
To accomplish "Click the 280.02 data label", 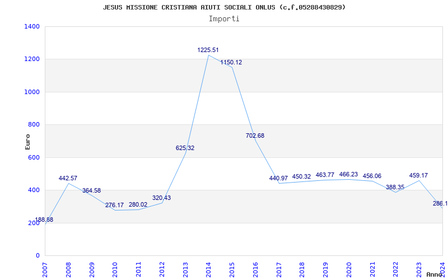I will click(x=138, y=204).
